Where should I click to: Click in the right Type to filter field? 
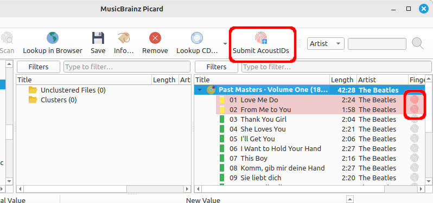[336, 67]
